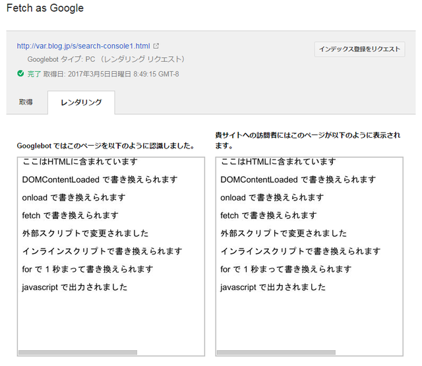
Task: Click for で 1 秒まって line in Googlebot pane
Action: 88,269
